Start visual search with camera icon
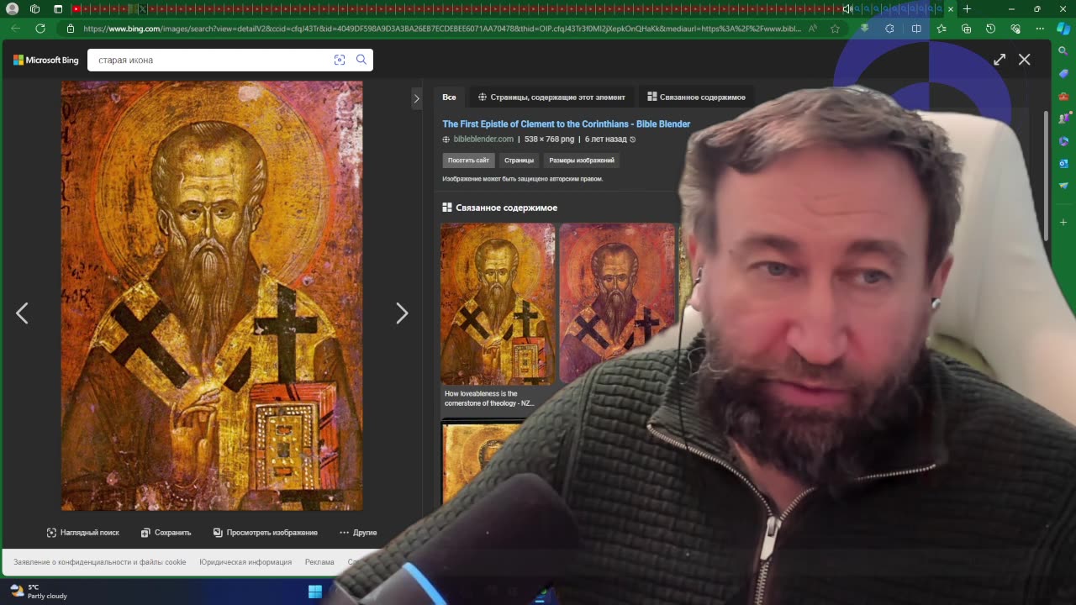The image size is (1076, 605). (340, 60)
